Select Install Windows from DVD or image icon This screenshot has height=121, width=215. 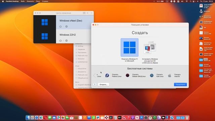150,48
